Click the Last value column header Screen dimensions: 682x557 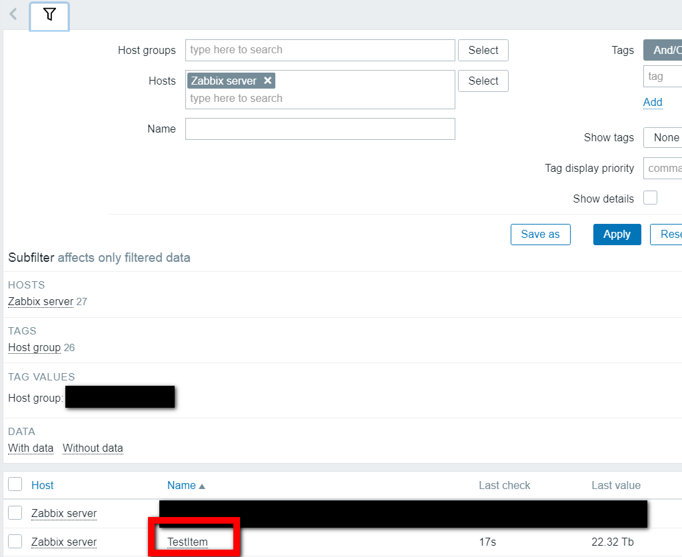(x=616, y=485)
